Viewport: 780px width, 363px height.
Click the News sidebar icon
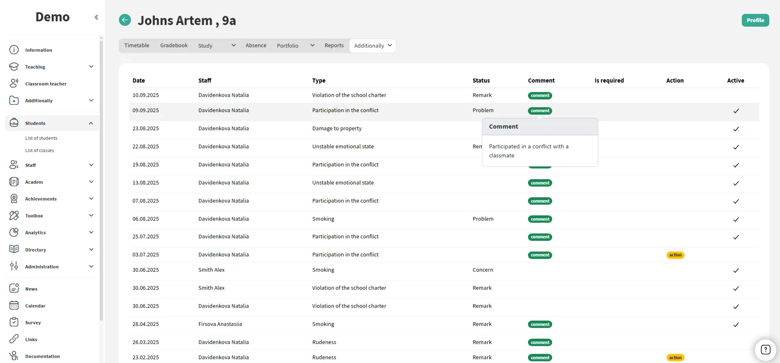coord(14,289)
